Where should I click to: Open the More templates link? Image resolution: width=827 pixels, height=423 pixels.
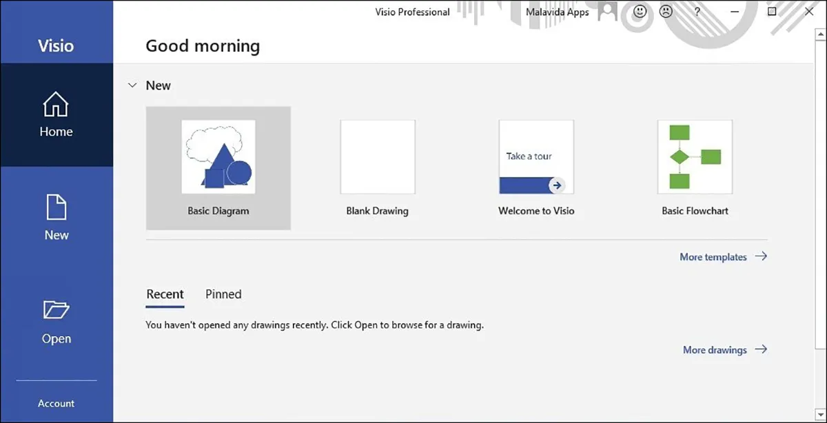[x=713, y=257]
